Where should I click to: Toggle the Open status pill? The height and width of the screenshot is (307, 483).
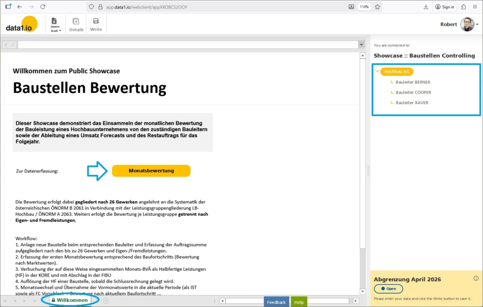388,289
